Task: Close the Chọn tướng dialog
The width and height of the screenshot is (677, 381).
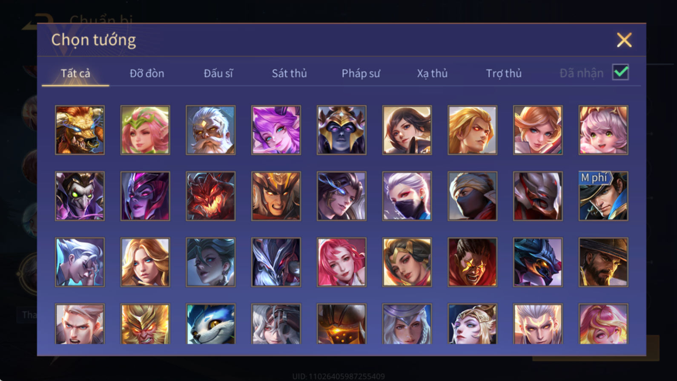Action: (x=624, y=40)
